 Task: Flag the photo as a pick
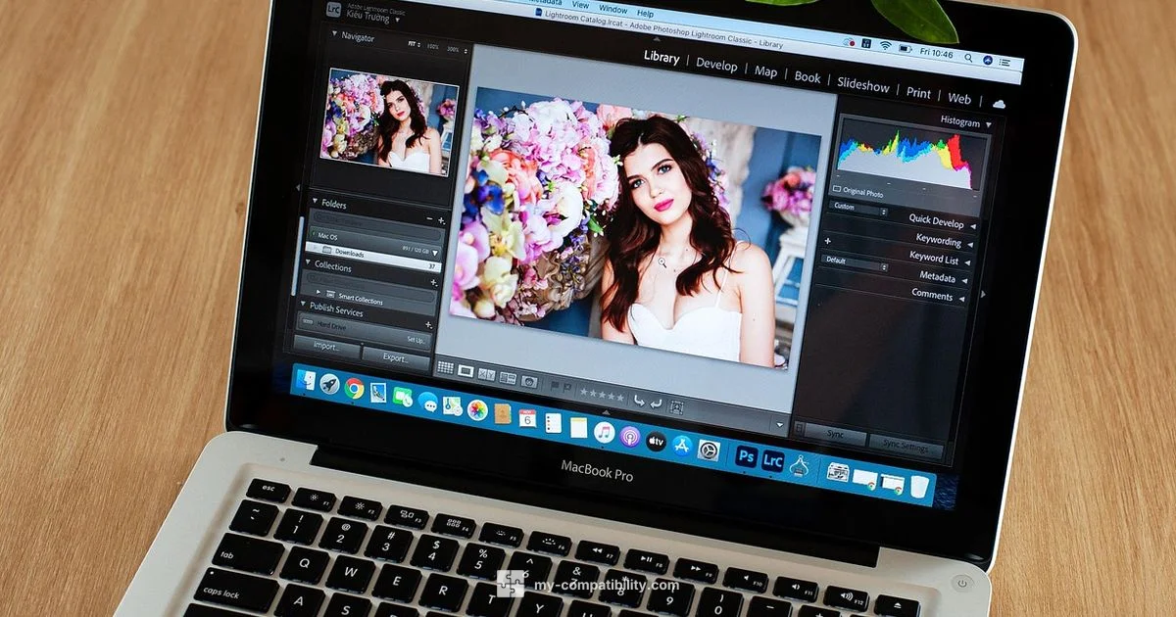(556, 386)
